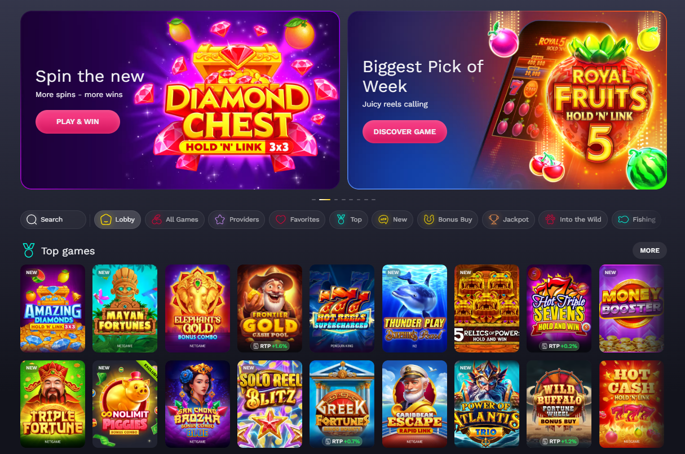The width and height of the screenshot is (685, 454).
Task: Show more top games with More
Action: 649,250
